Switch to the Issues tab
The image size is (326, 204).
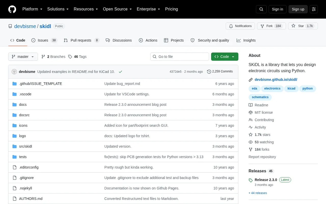[x=44, y=40]
